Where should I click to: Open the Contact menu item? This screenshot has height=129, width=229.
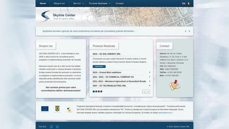119,3
